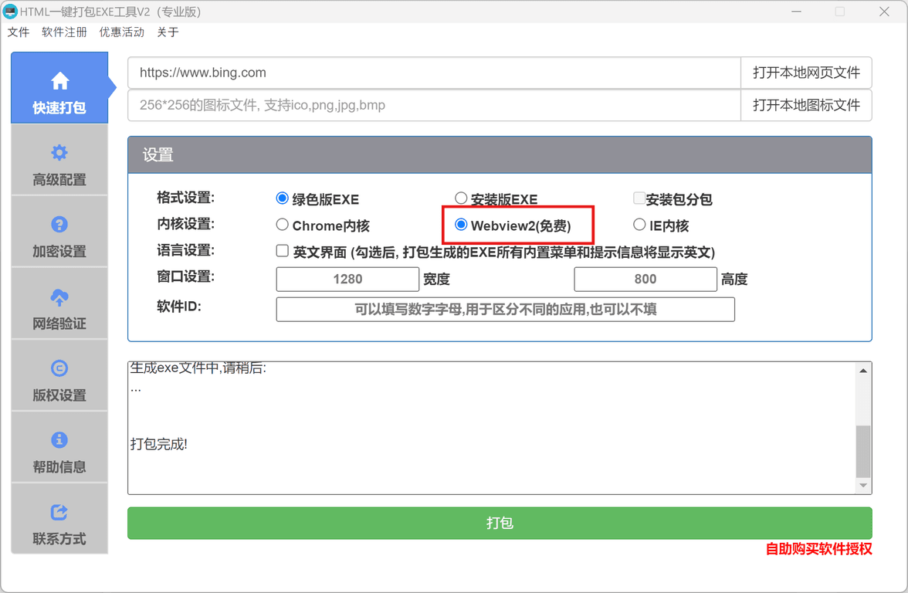Click 自助购买软件授权 link
Viewport: 908px width, 593px height.
[x=818, y=549]
